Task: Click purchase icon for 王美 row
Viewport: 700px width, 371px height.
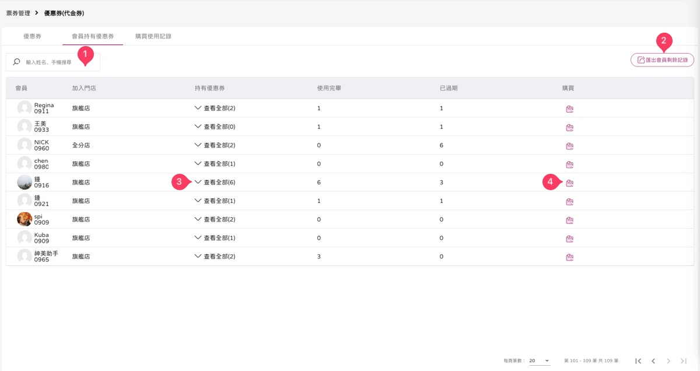Action: click(x=570, y=127)
